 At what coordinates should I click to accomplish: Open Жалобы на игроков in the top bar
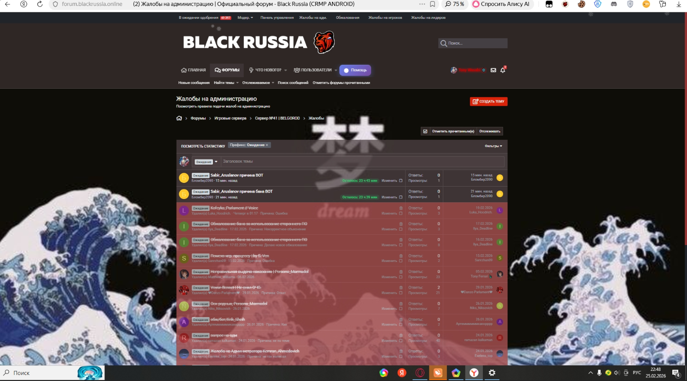[x=385, y=18]
